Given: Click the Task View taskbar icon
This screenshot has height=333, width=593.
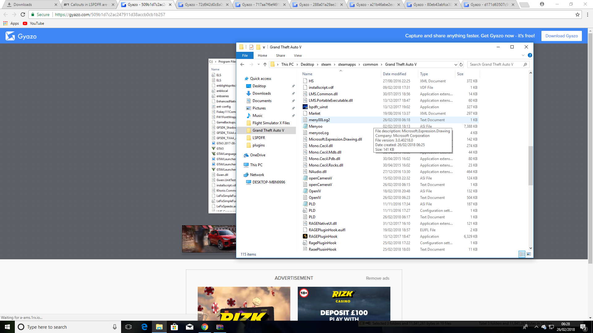Looking at the screenshot, I should point(128,327).
